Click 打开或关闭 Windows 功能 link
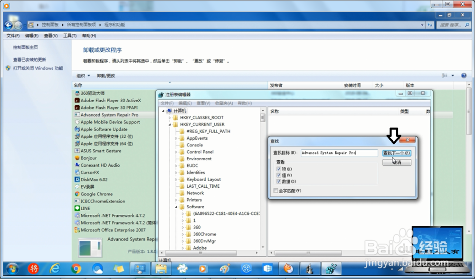 point(38,68)
